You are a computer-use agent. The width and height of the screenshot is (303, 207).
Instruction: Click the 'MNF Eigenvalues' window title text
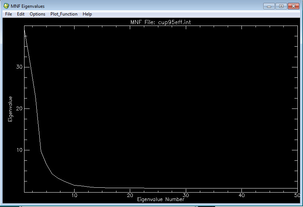click(28, 6)
